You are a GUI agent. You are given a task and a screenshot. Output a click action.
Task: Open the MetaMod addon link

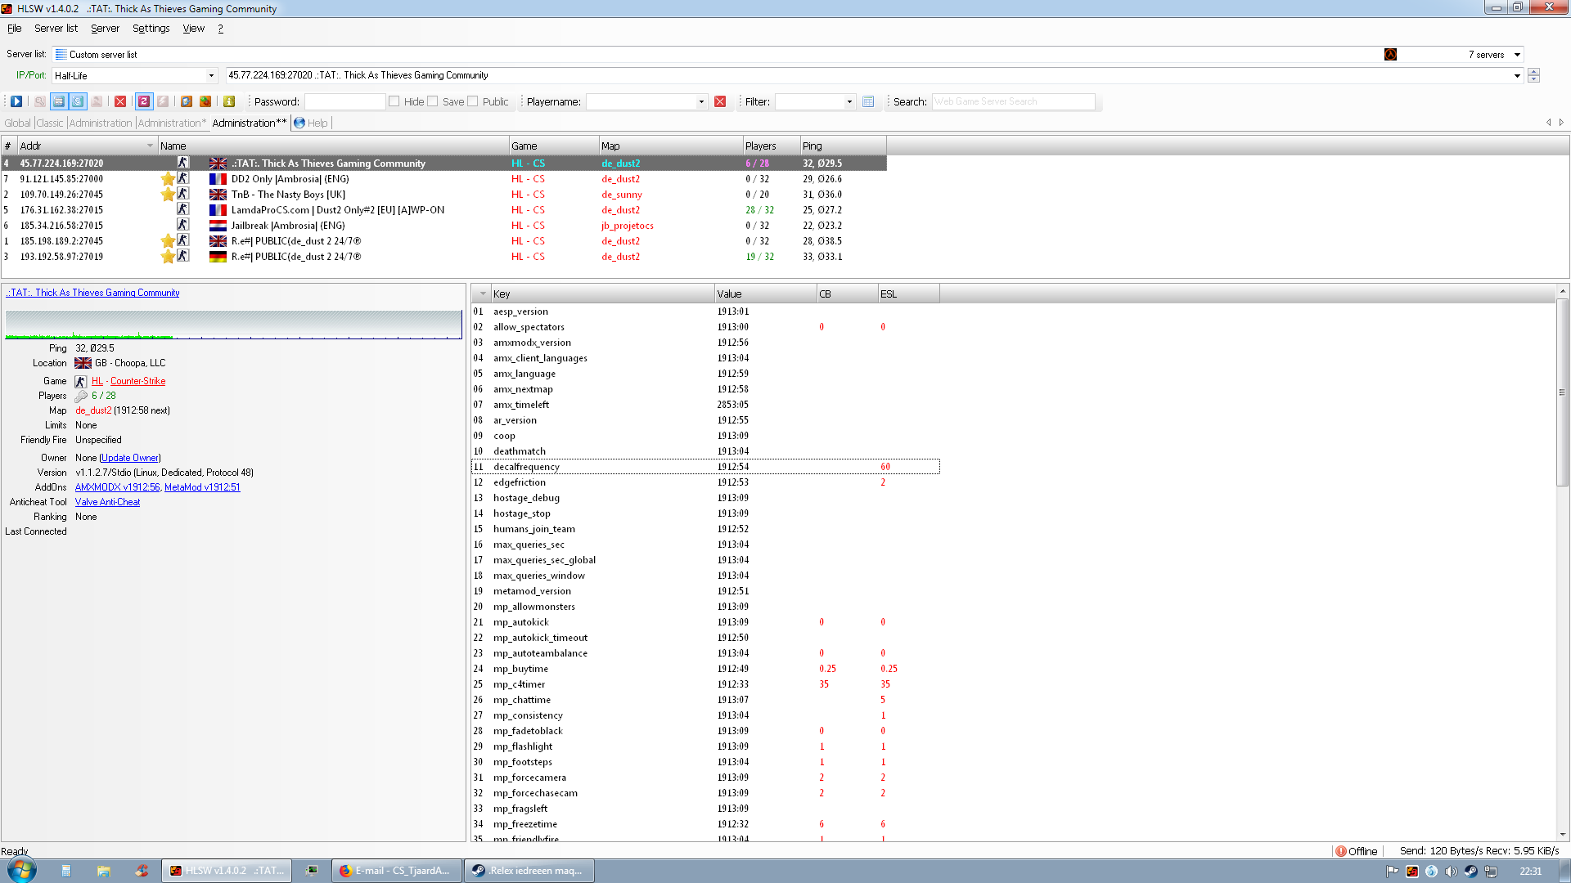(x=202, y=487)
